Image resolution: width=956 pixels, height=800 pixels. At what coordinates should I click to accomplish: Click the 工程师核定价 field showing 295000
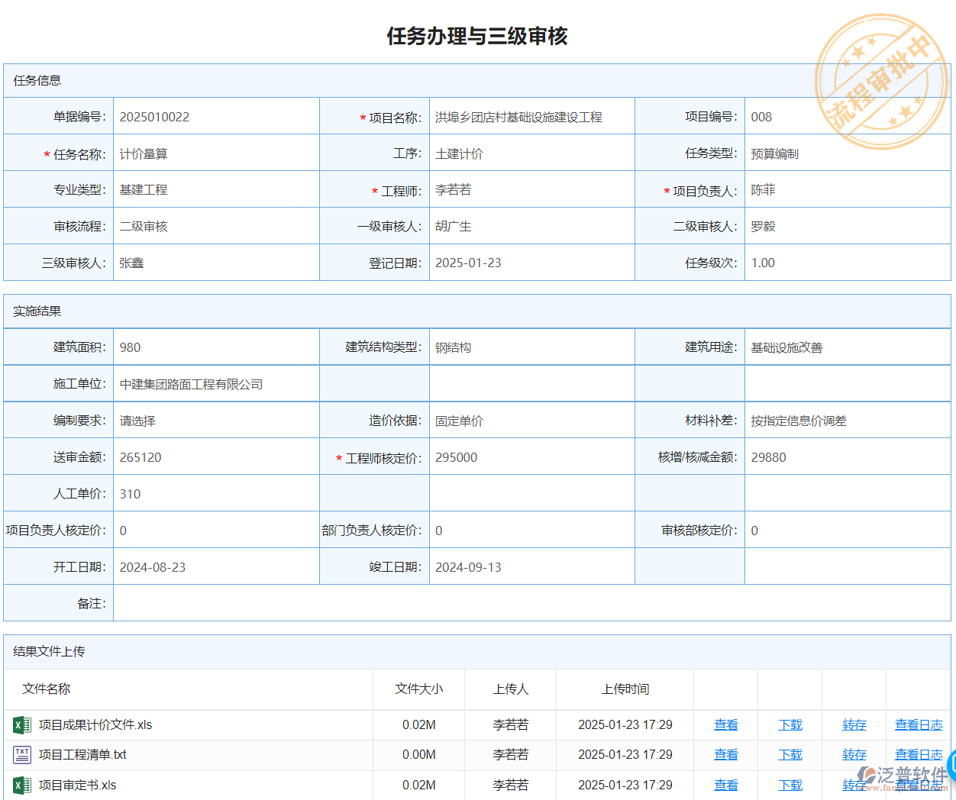[531, 457]
